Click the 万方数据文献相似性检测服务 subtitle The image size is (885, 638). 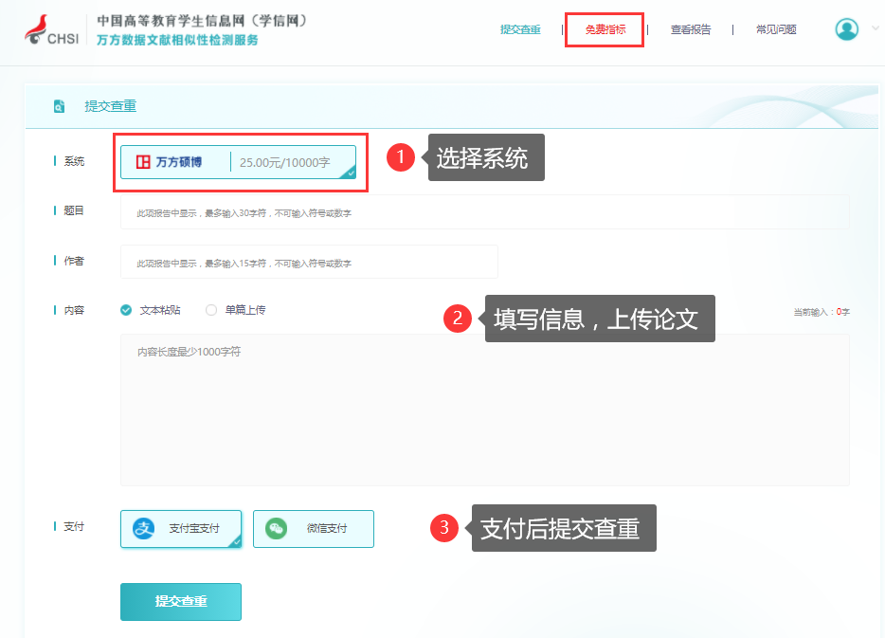tap(177, 40)
